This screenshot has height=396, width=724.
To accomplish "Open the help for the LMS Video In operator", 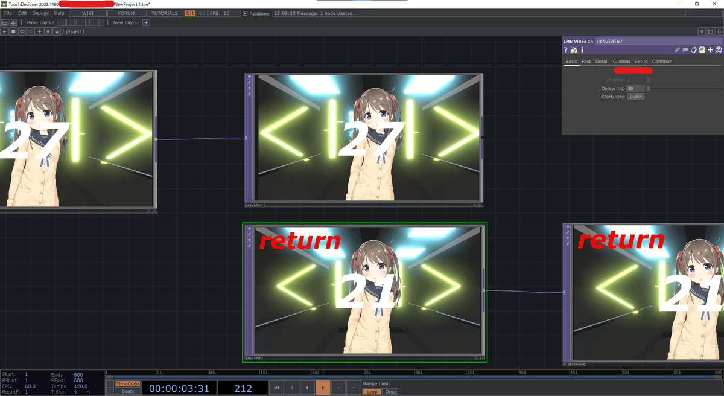I will 565,49.
